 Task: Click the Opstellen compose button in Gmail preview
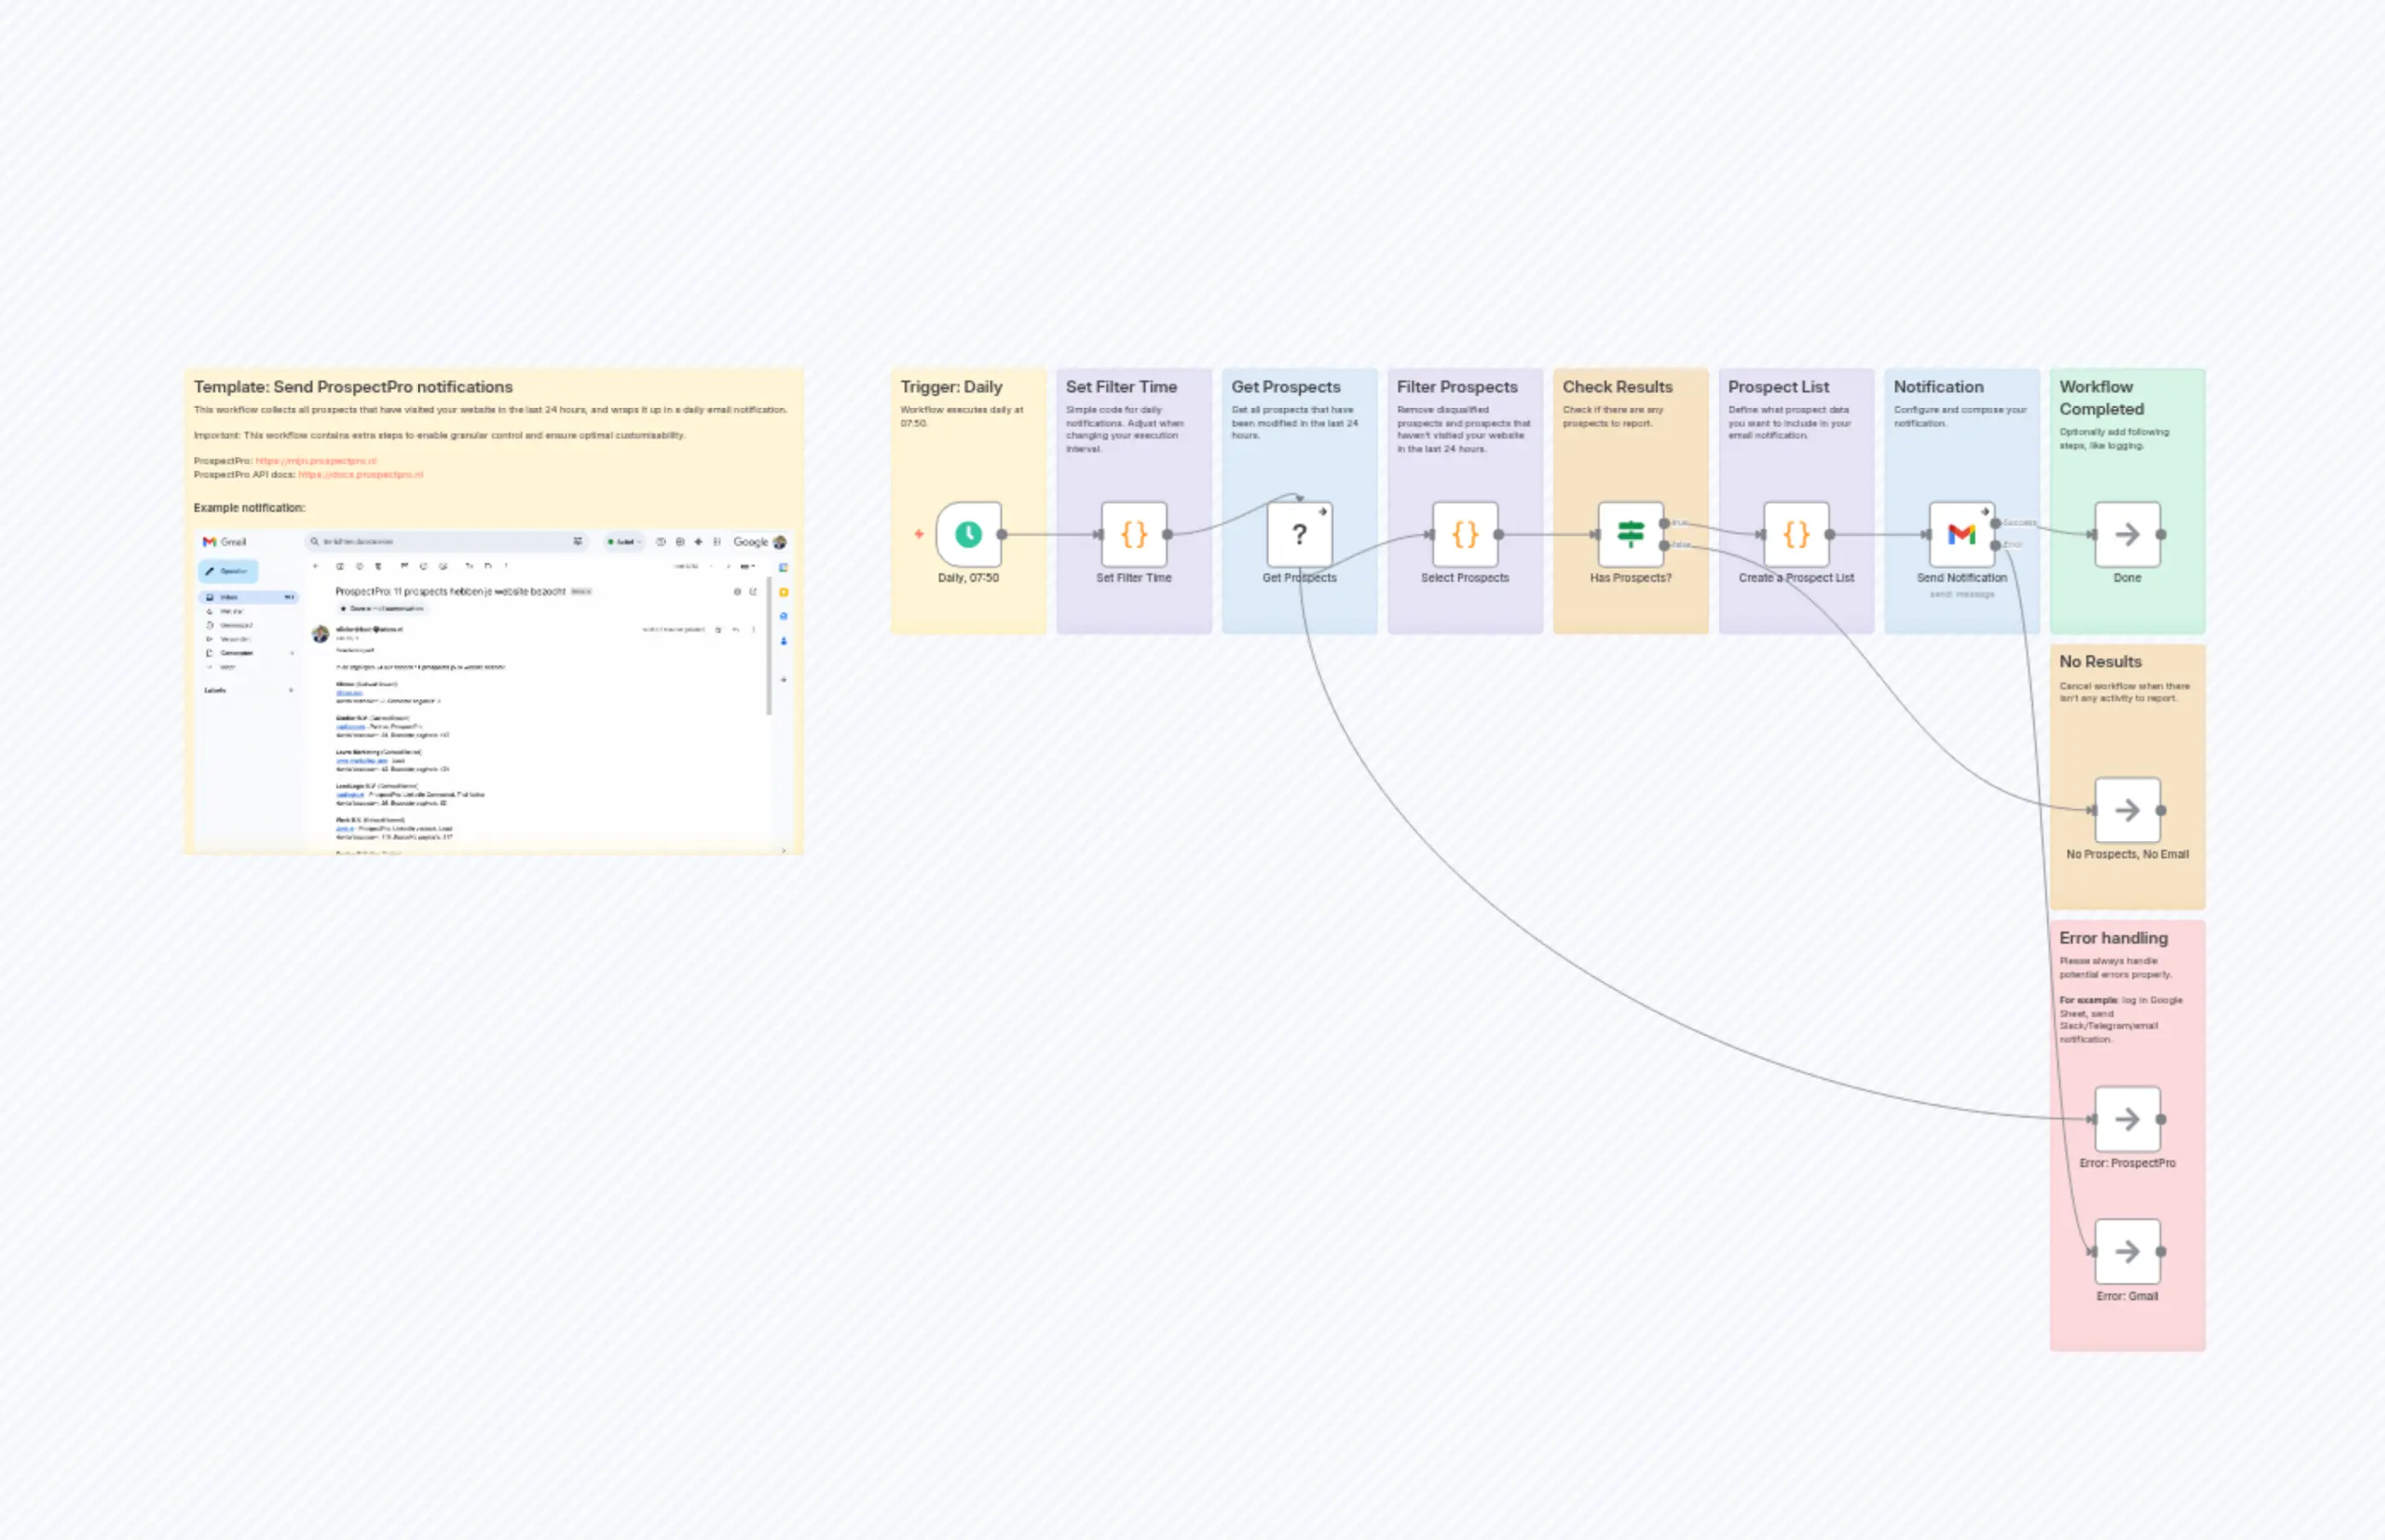228,572
